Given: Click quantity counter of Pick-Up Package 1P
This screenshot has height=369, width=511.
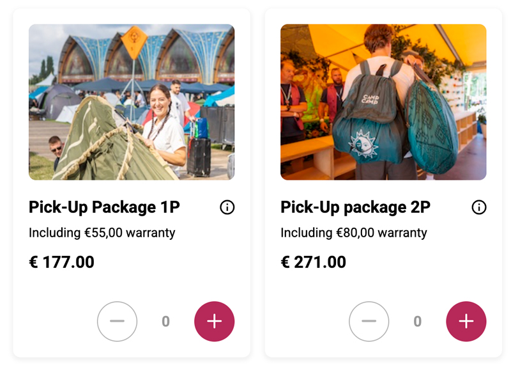Looking at the screenshot, I should 165,321.
